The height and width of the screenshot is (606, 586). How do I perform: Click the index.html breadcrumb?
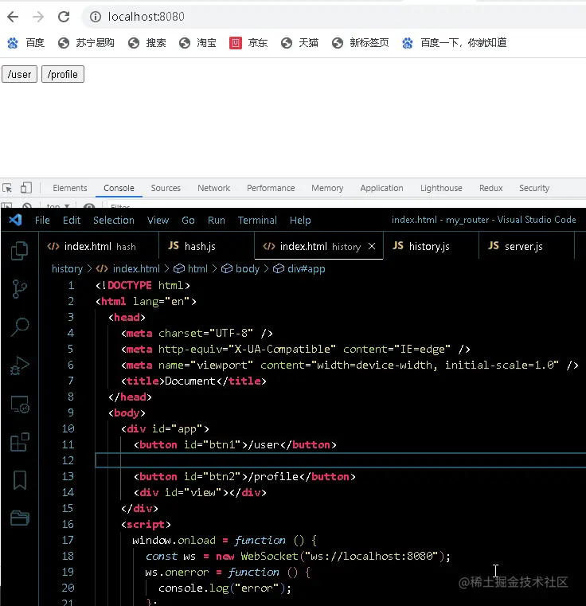[x=128, y=268]
